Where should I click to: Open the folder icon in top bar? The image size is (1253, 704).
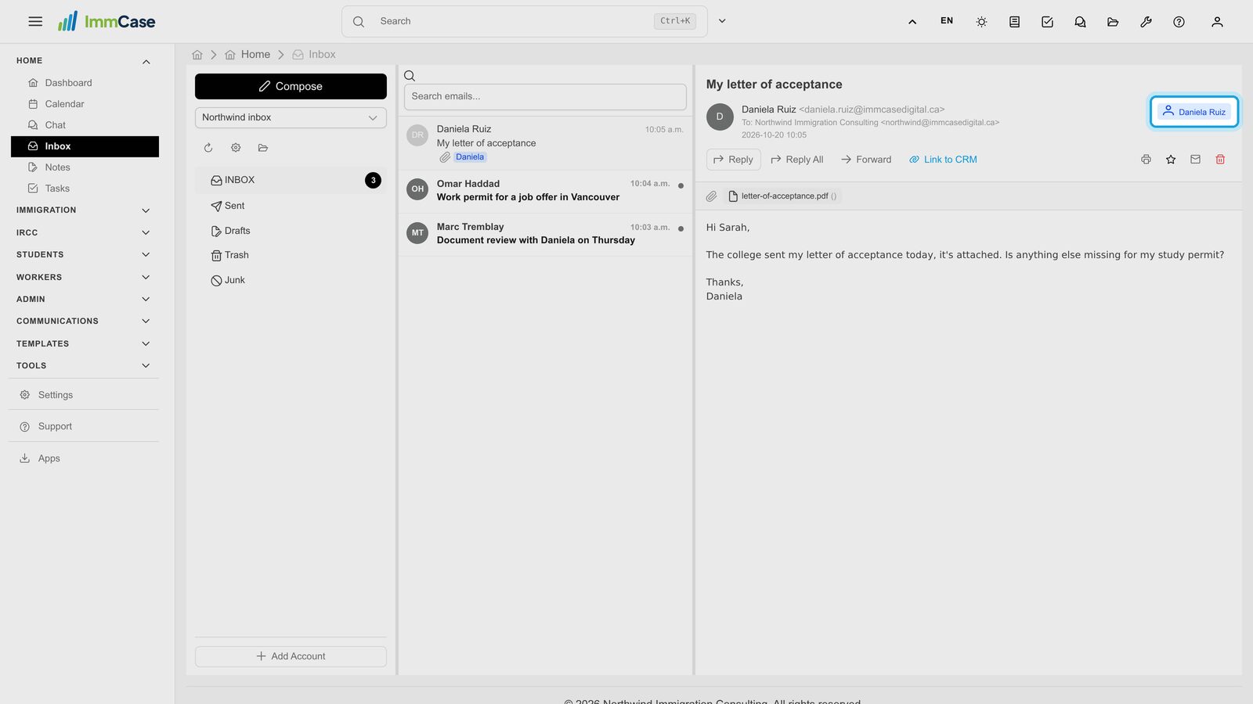click(x=1113, y=22)
